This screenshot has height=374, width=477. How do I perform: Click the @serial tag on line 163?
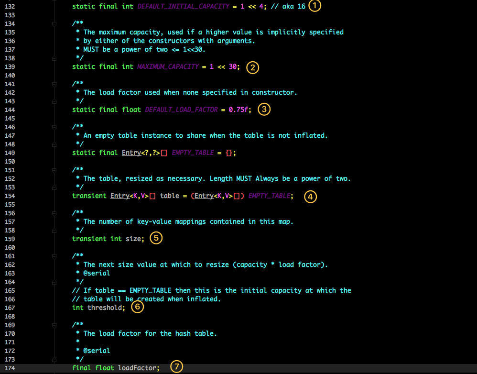coord(97,273)
